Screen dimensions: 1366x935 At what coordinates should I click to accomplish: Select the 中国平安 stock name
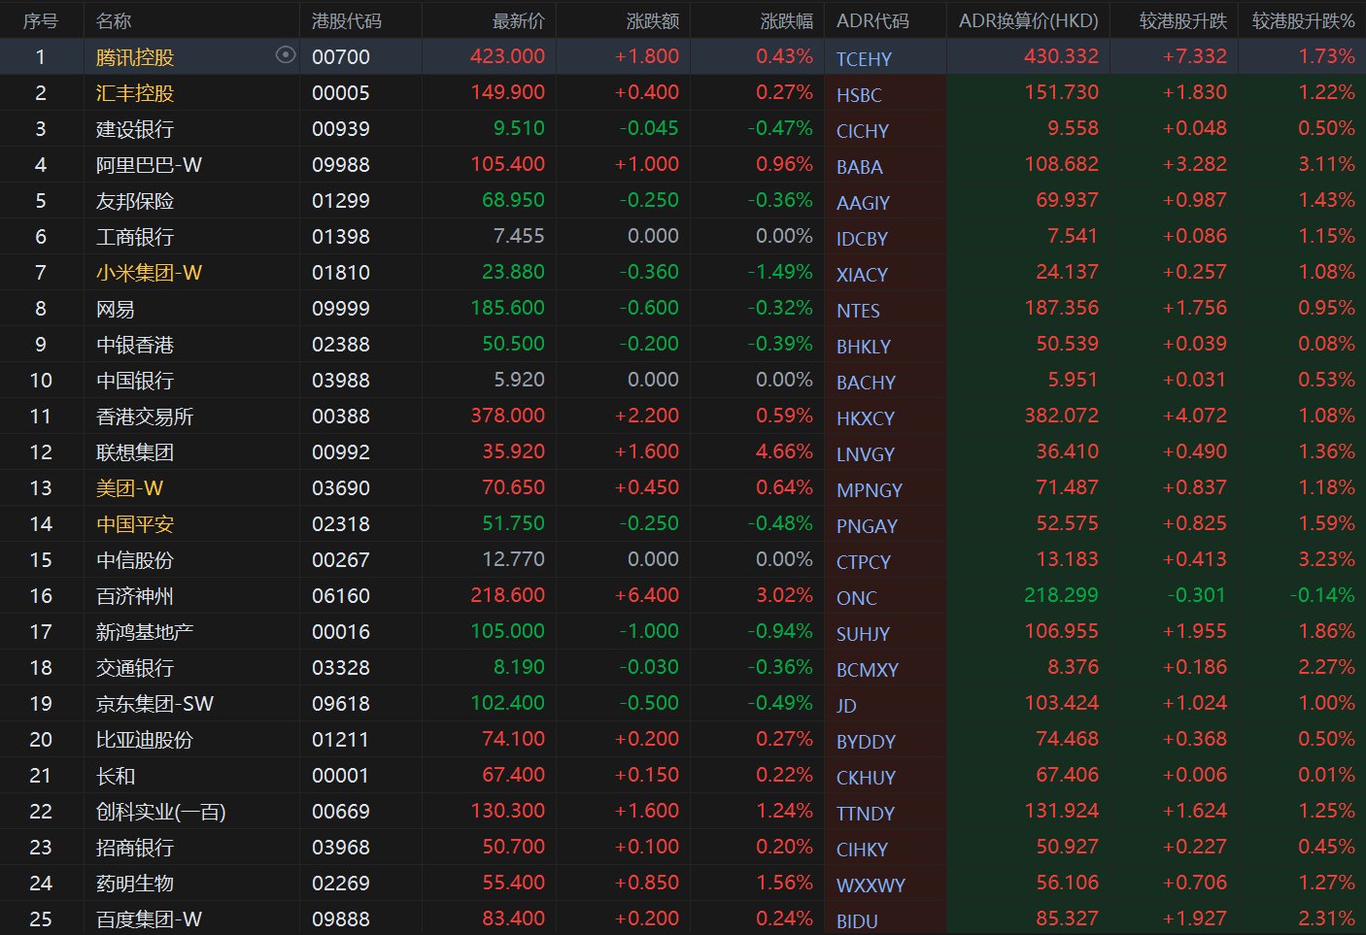[135, 524]
